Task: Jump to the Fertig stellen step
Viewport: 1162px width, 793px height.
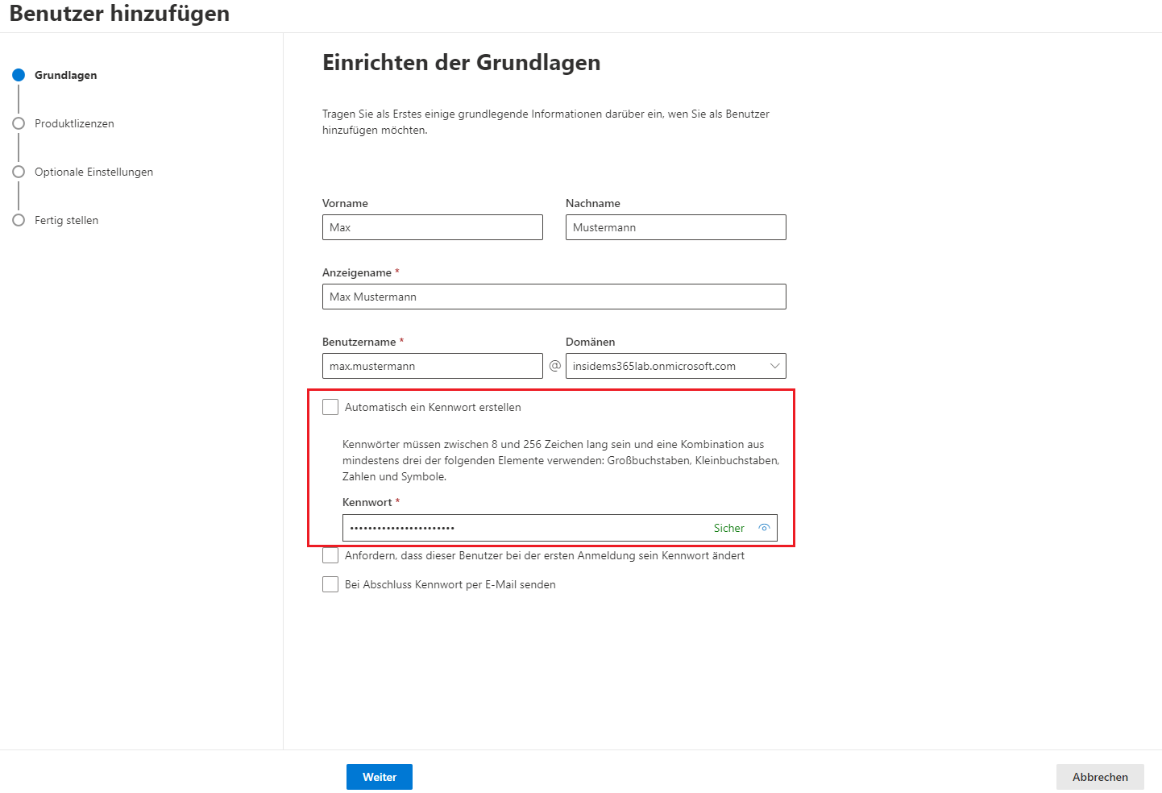Action: pyautogui.click(x=66, y=220)
